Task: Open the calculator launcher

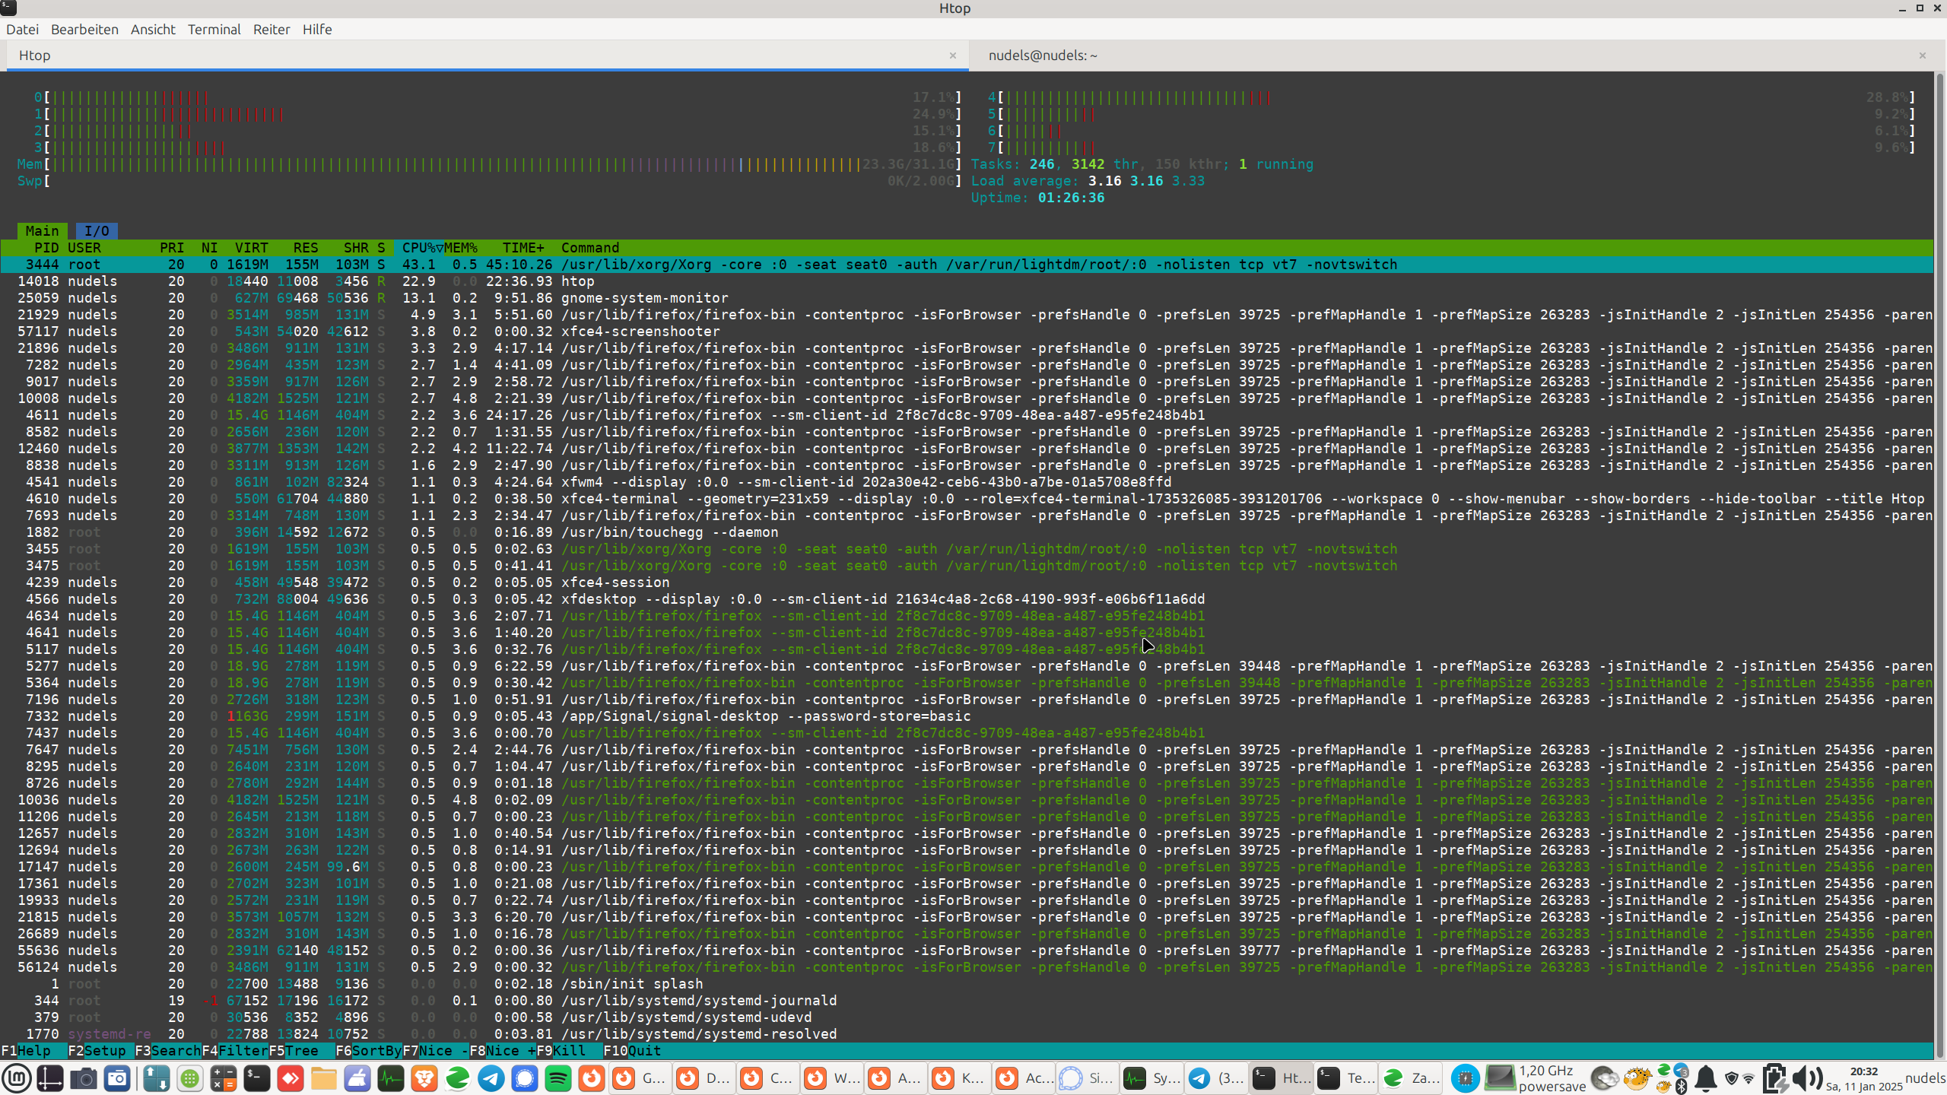Action: (224, 1078)
